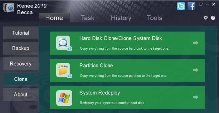Image resolution: width=219 pixels, height=113 pixels.
Task: Switch to the Home tab
Action: tap(54, 18)
